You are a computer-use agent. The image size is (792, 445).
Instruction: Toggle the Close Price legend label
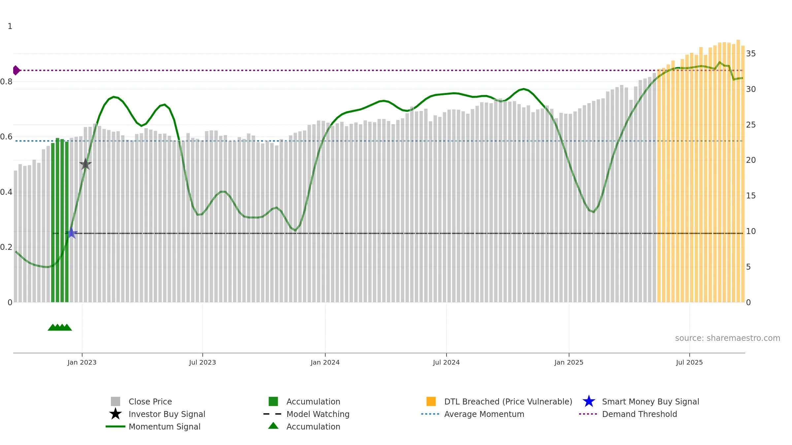pos(150,401)
